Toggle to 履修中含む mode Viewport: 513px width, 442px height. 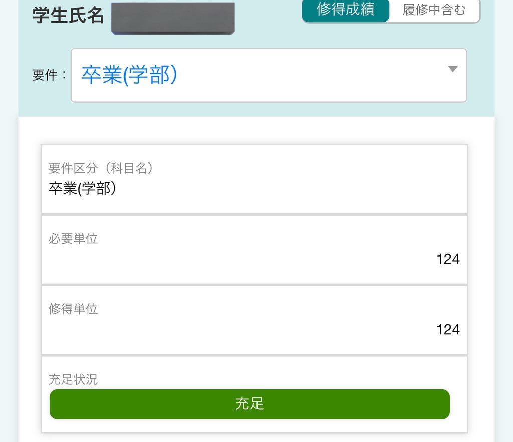(434, 10)
